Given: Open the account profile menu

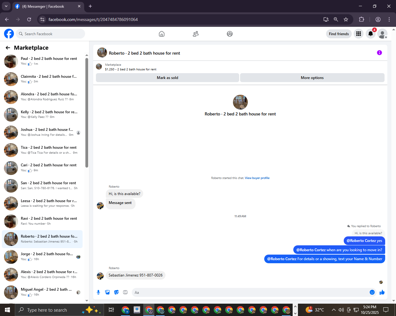Looking at the screenshot, I should tap(382, 34).
